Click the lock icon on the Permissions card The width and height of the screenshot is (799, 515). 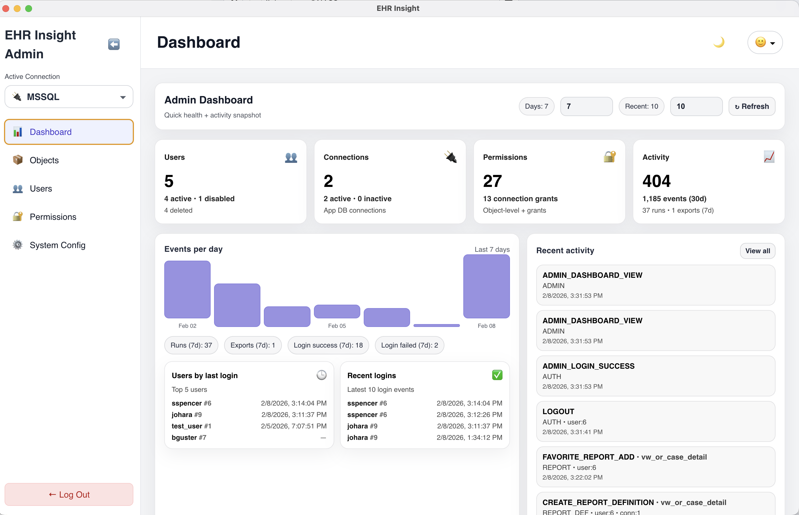pyautogui.click(x=610, y=157)
